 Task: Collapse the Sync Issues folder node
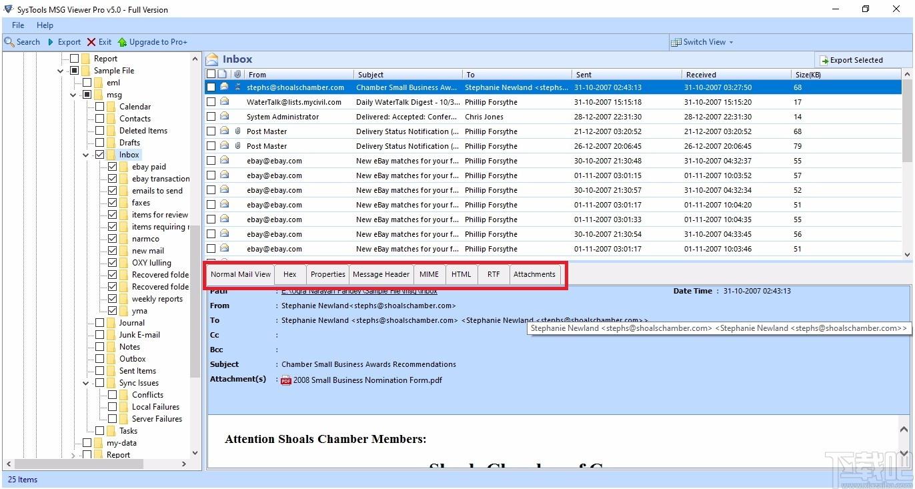point(86,383)
